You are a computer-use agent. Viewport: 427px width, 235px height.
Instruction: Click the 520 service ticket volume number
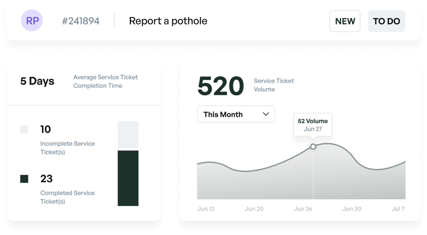[221, 86]
